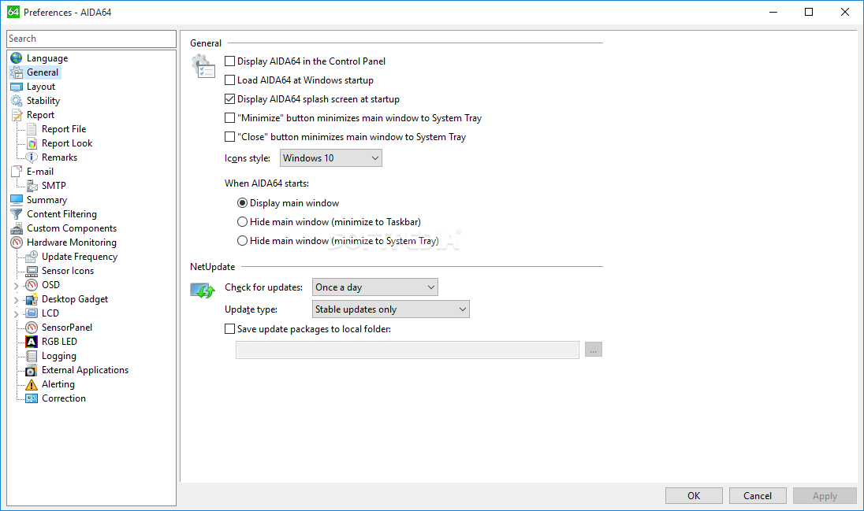The width and height of the screenshot is (864, 511).
Task: Enable Load AIDA64 at Windows startup
Action: pyautogui.click(x=229, y=80)
